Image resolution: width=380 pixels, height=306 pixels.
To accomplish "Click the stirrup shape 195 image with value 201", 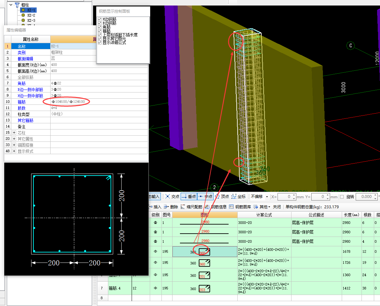I will (x=204, y=275).
